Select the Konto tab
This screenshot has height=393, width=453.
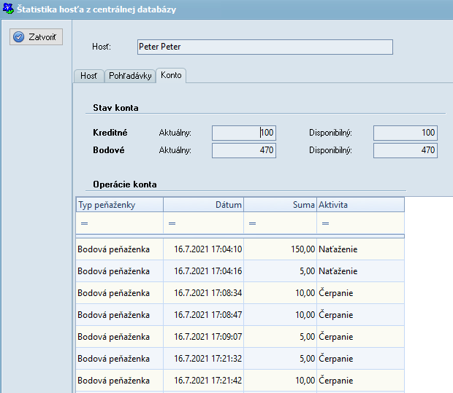171,75
